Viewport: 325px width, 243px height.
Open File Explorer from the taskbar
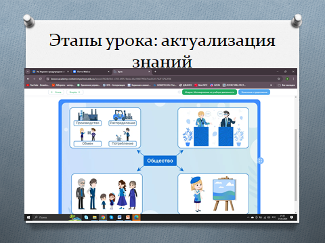tap(95, 217)
